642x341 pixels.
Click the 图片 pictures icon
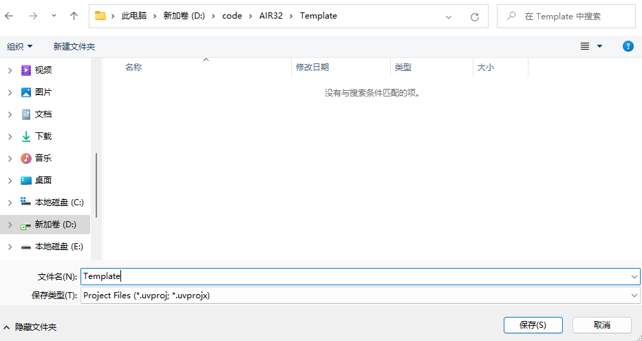click(25, 92)
